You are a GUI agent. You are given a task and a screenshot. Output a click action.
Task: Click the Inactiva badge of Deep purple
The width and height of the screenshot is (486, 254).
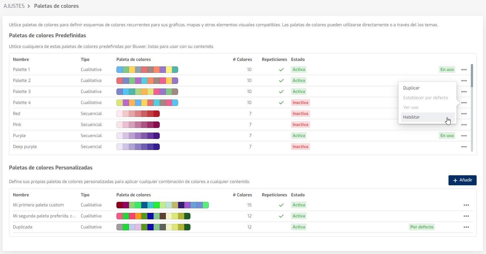tap(300, 147)
